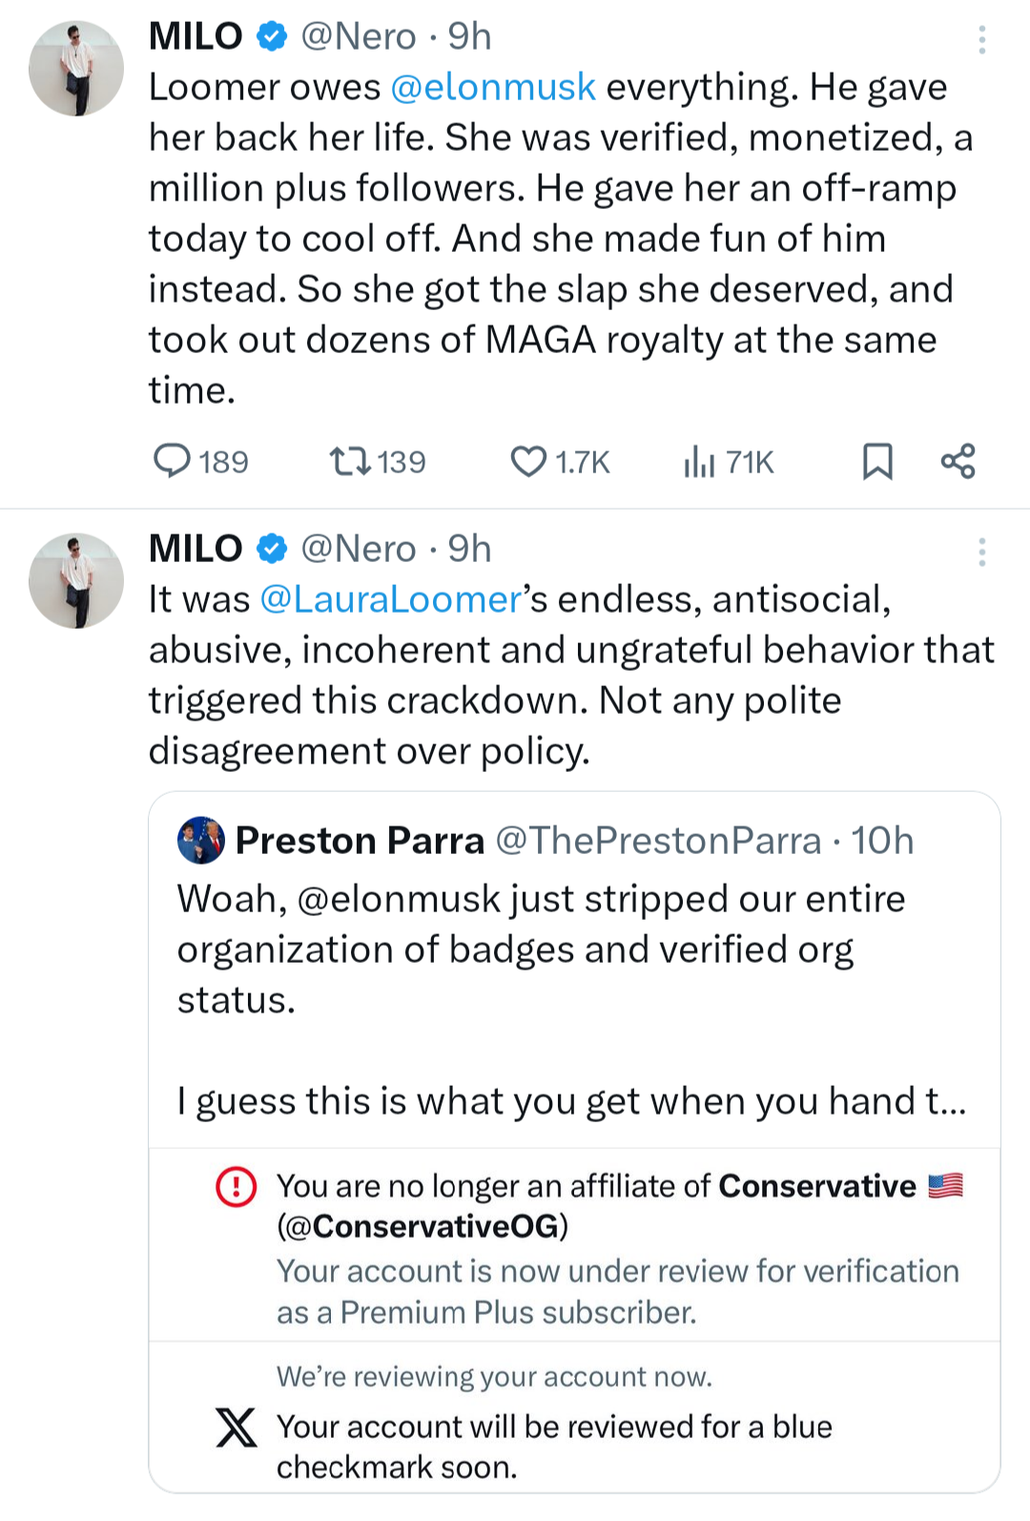The width and height of the screenshot is (1030, 1521).
Task: Open the @elonmusk mention link
Action: click(493, 88)
